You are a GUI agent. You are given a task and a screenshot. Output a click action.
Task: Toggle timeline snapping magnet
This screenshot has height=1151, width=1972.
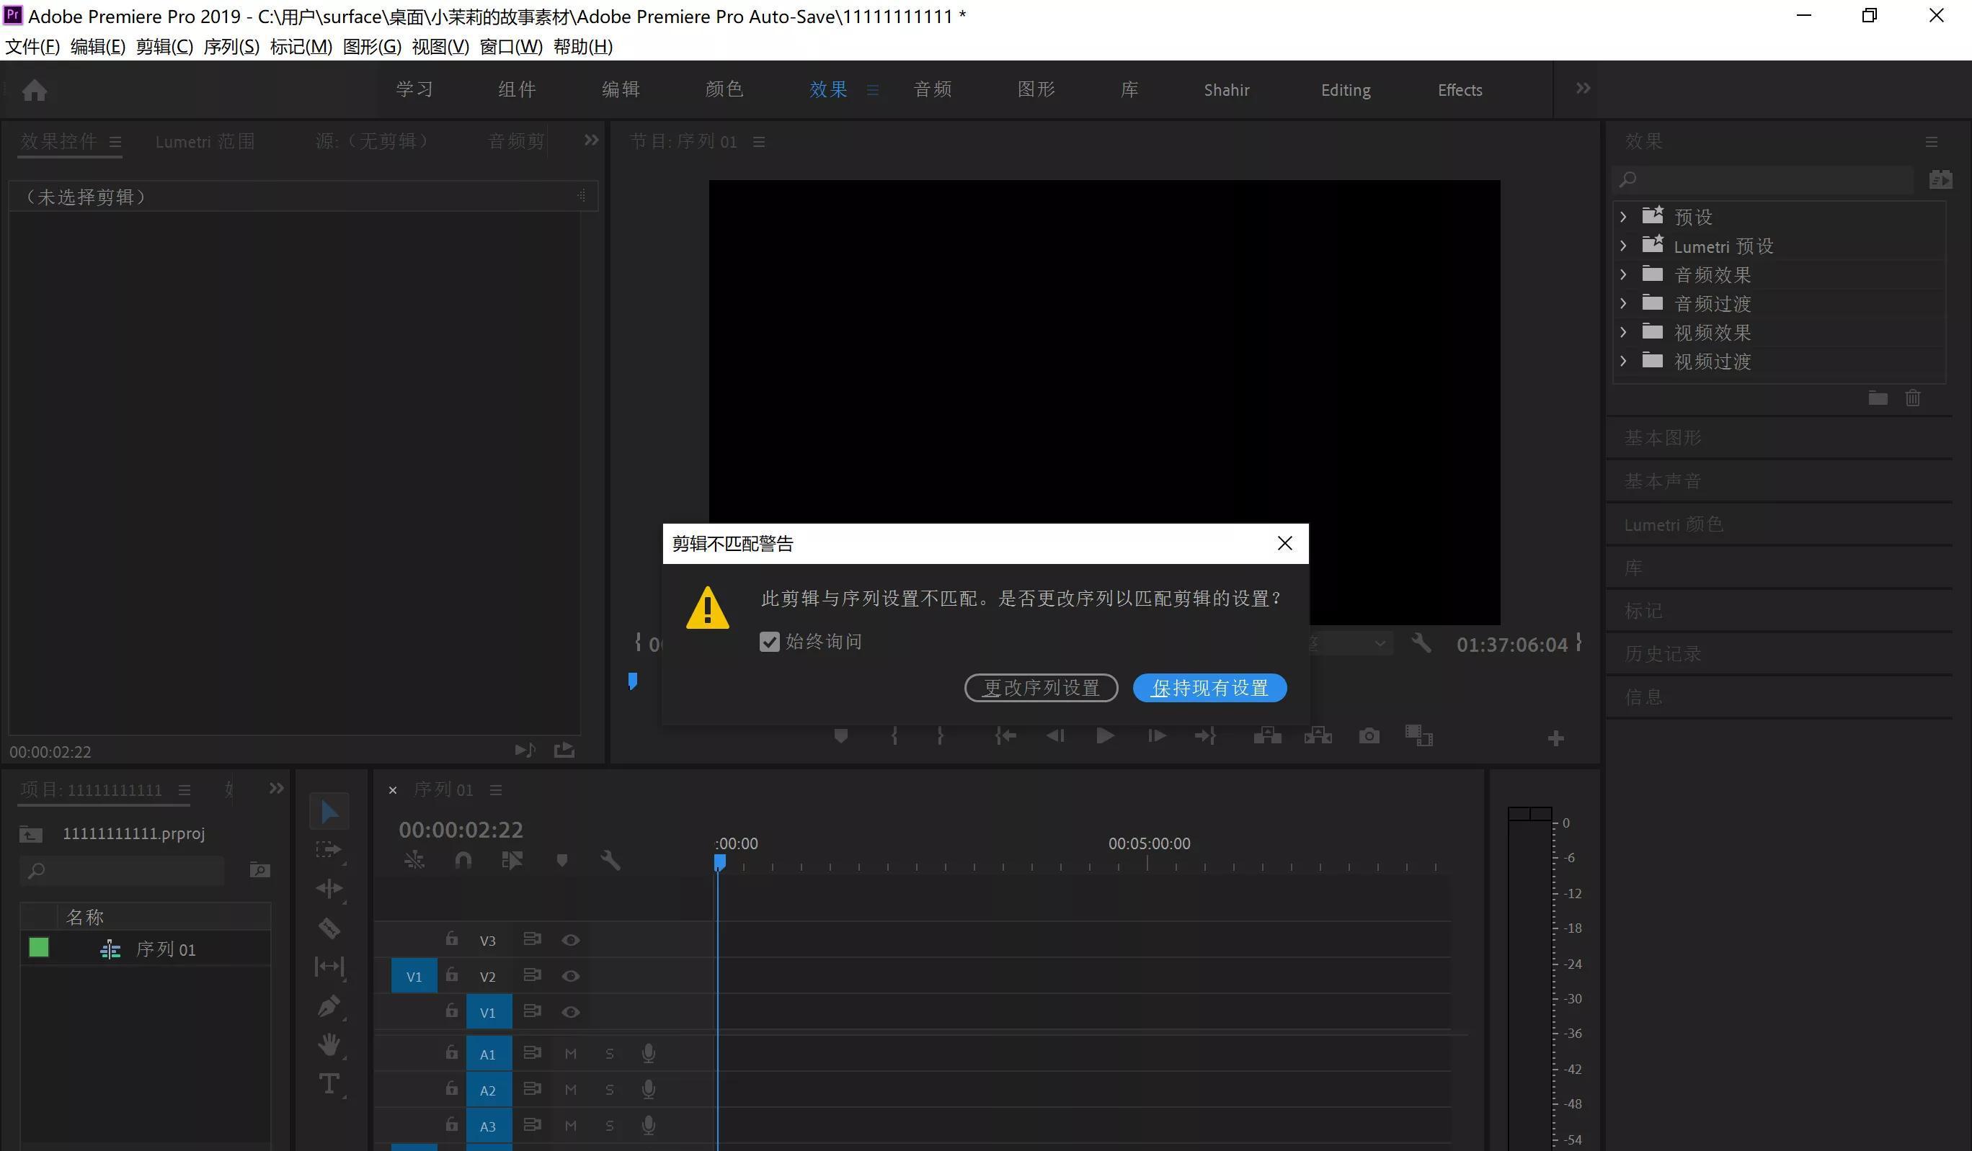[463, 861]
